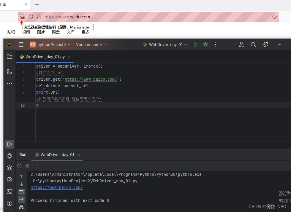Image resolution: width=291 pixels, height=212 pixels.
Task: Click inside the Firefox address bar
Action: click(x=119, y=17)
